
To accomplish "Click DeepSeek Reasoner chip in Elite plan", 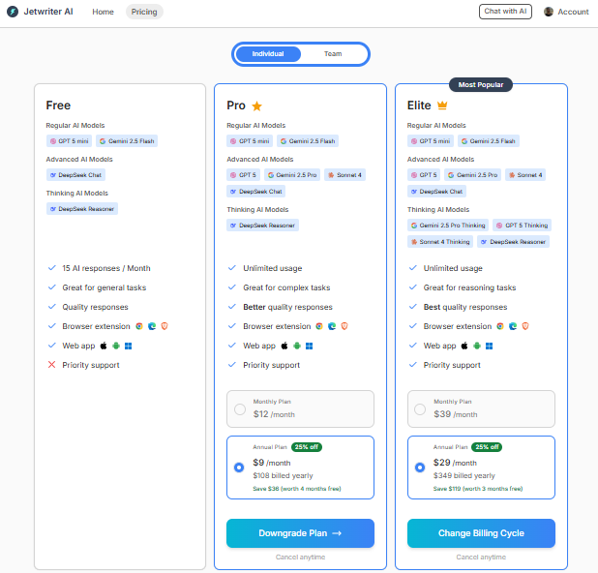I will coord(514,241).
